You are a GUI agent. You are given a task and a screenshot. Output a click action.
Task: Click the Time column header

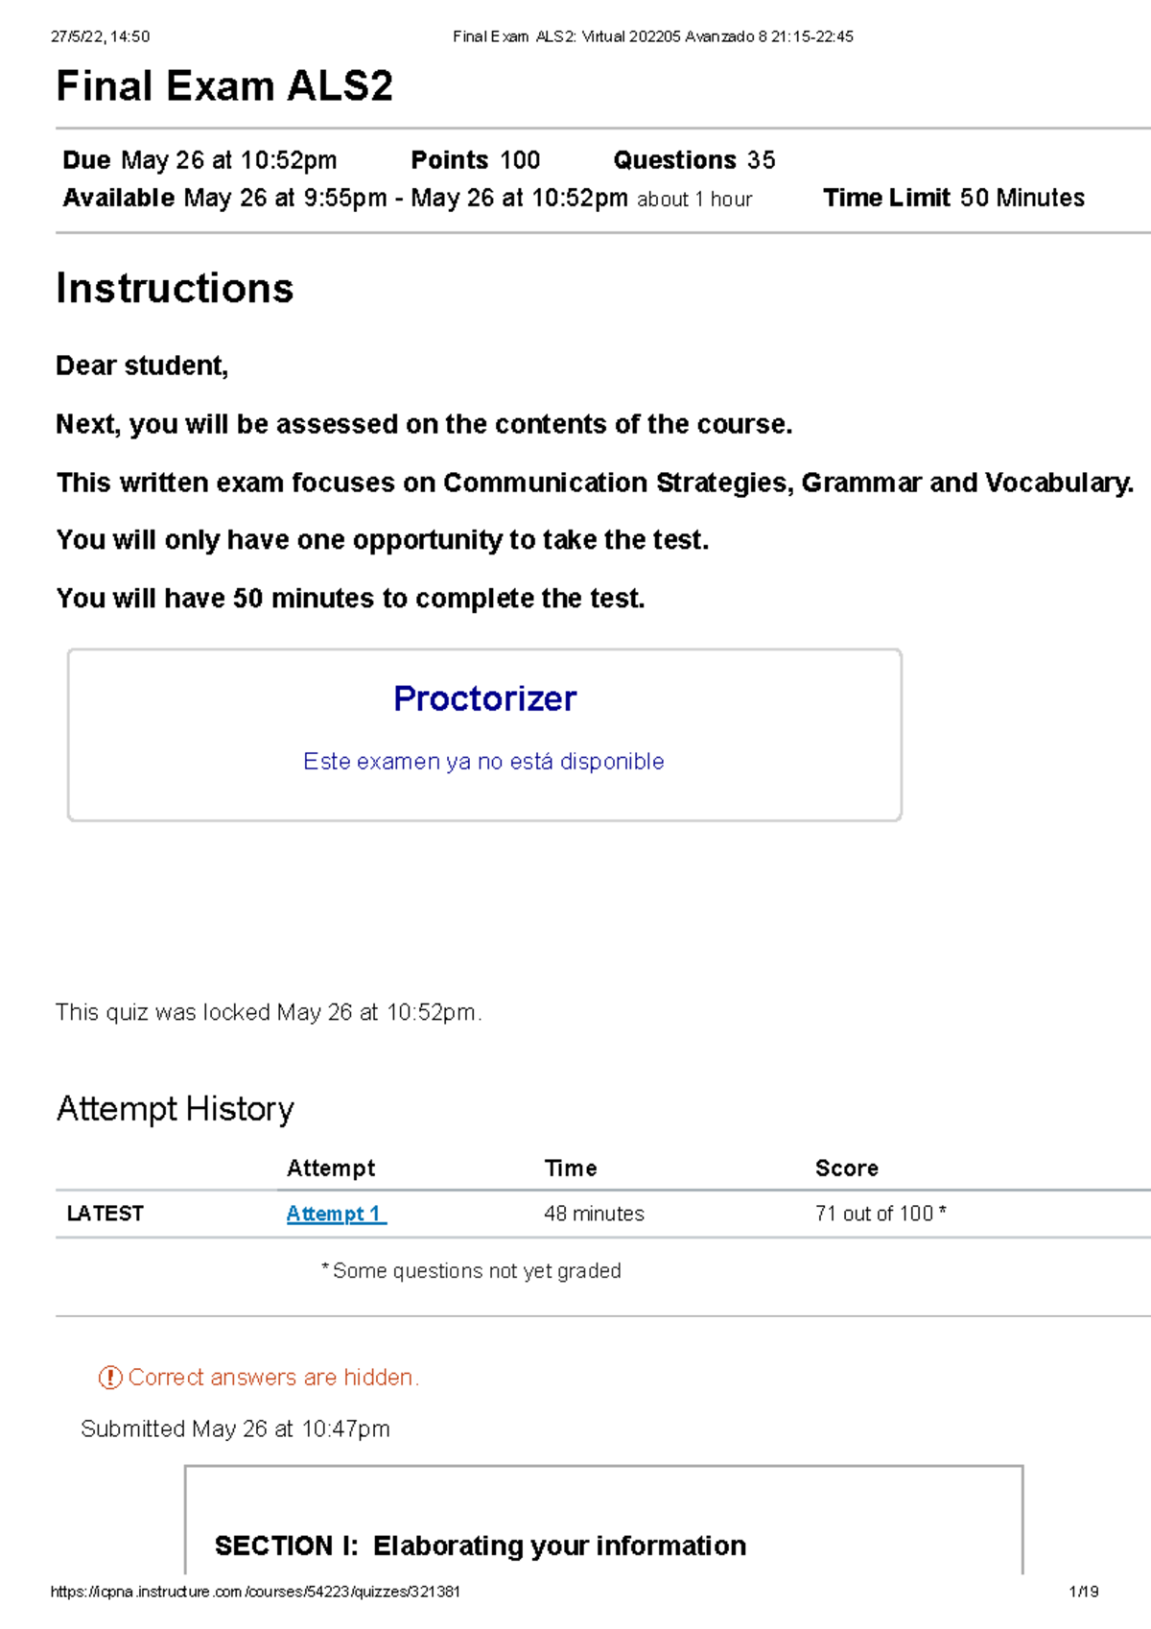(x=571, y=1169)
